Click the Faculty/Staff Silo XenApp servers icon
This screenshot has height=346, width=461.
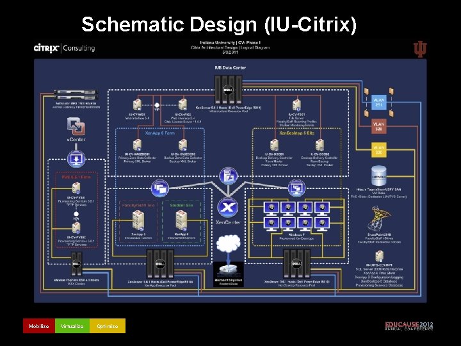tap(138, 220)
